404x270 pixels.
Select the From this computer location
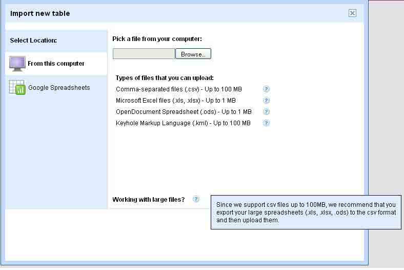click(x=56, y=64)
